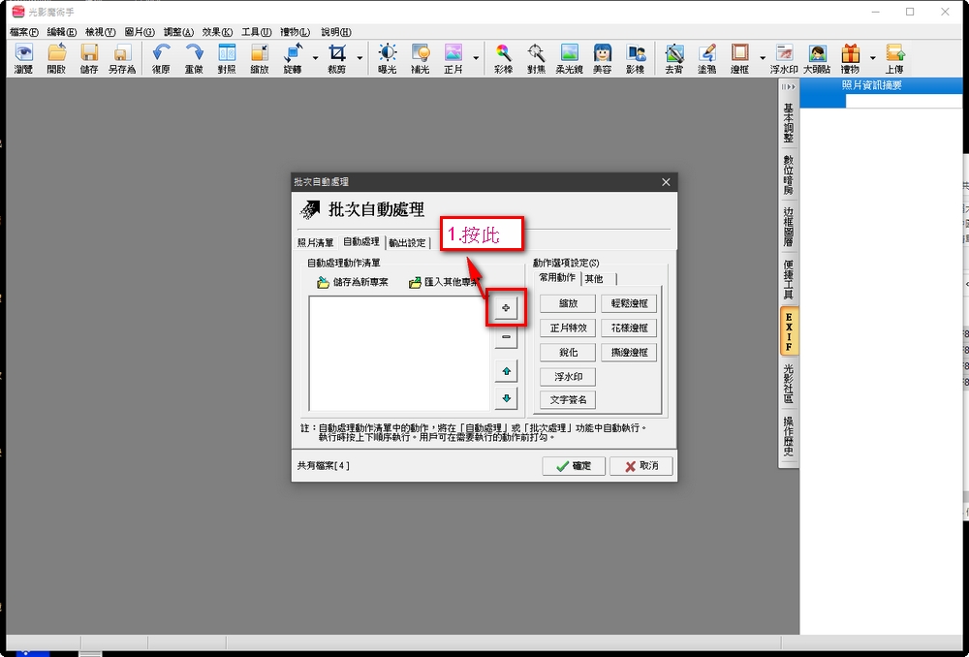
Task: Select the EXIF side panel tab
Action: (789, 331)
